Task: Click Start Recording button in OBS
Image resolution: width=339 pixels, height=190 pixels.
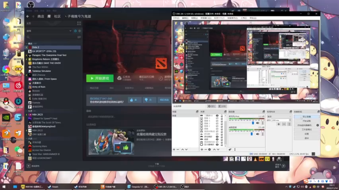Action: 306,121
